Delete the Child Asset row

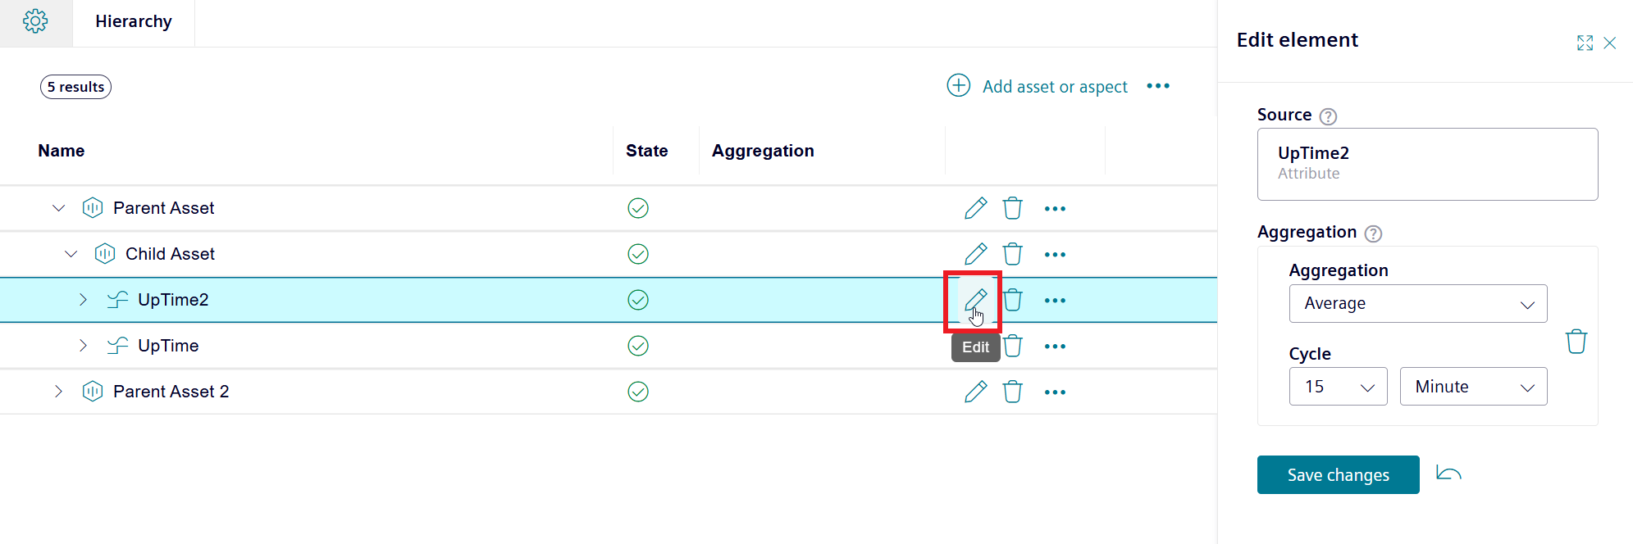tap(1012, 254)
